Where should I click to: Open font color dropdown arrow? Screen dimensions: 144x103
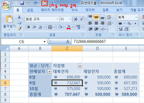pos(73,27)
